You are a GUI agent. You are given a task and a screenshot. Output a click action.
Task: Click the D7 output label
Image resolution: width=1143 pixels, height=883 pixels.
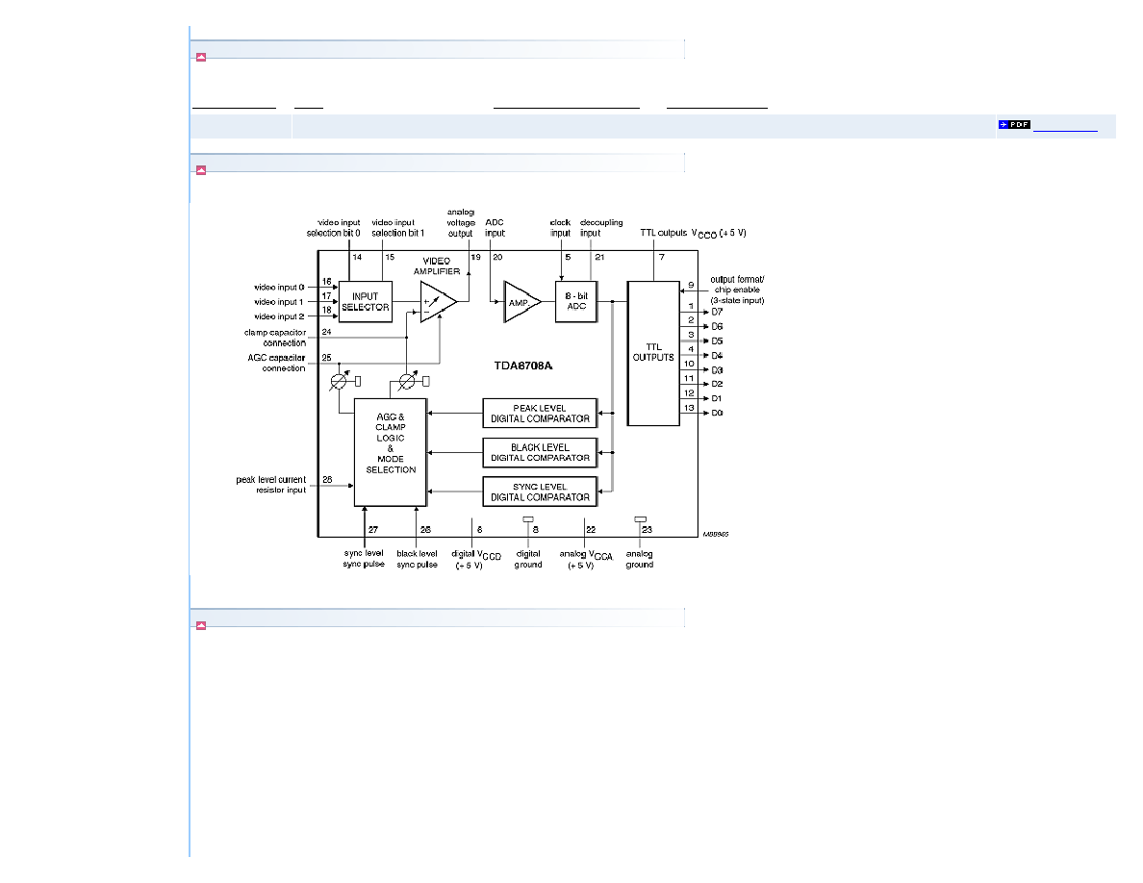[718, 312]
